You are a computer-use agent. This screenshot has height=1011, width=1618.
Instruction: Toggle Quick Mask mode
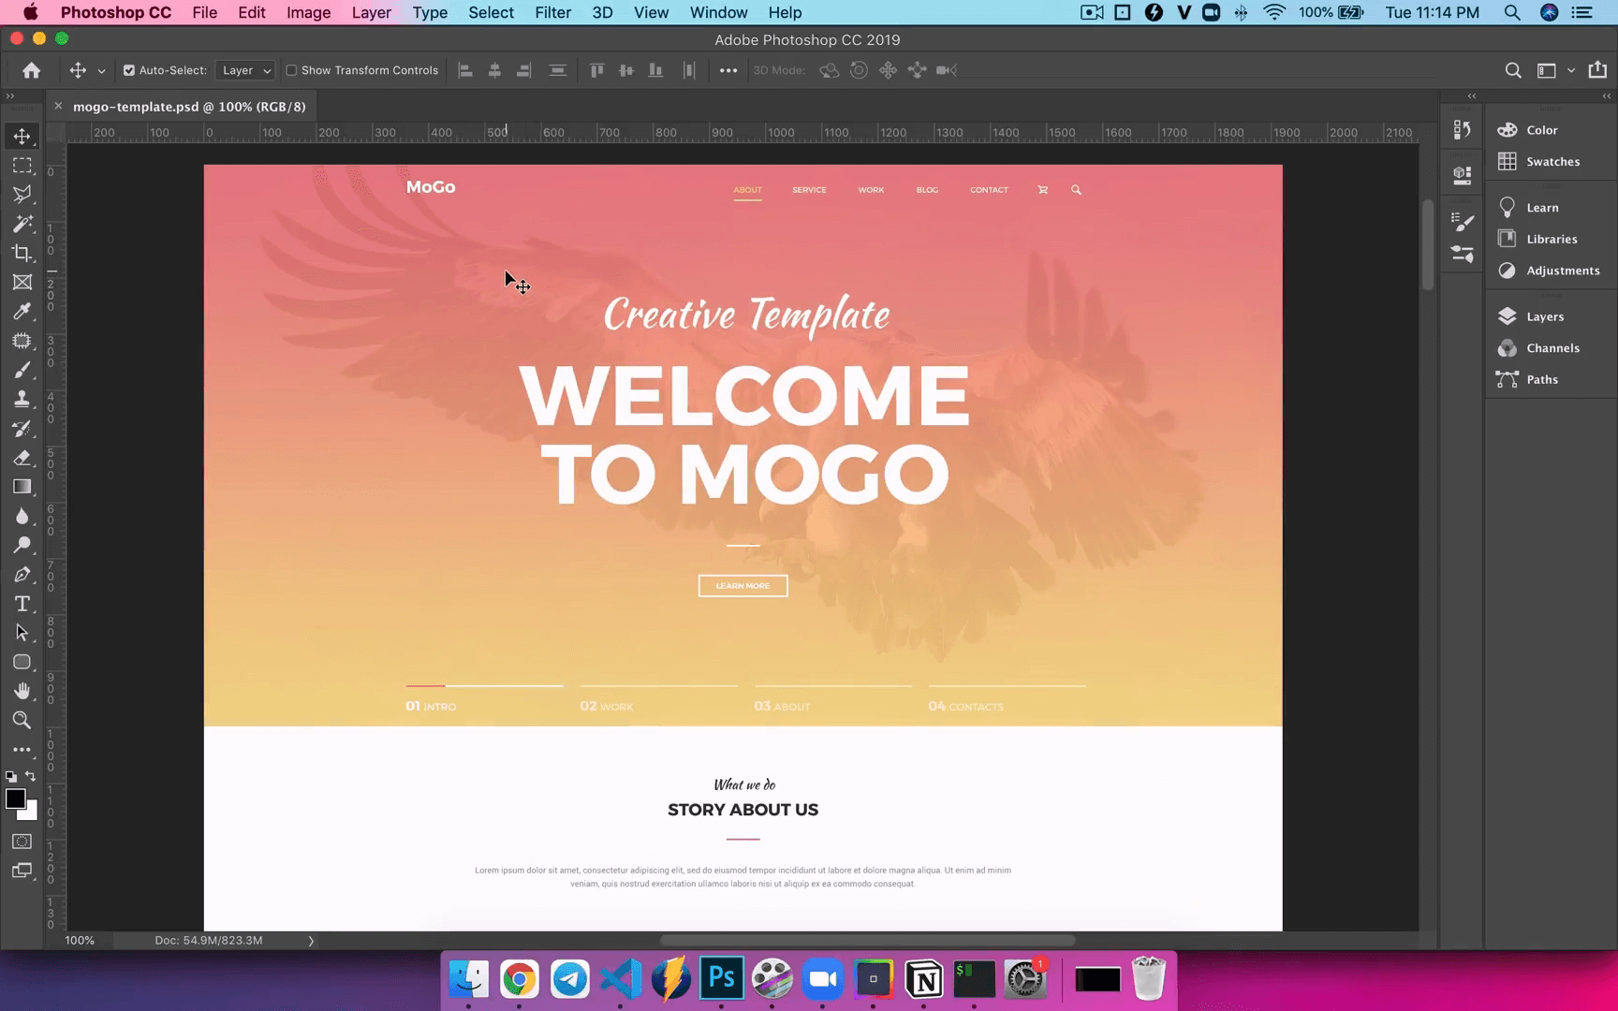(22, 842)
